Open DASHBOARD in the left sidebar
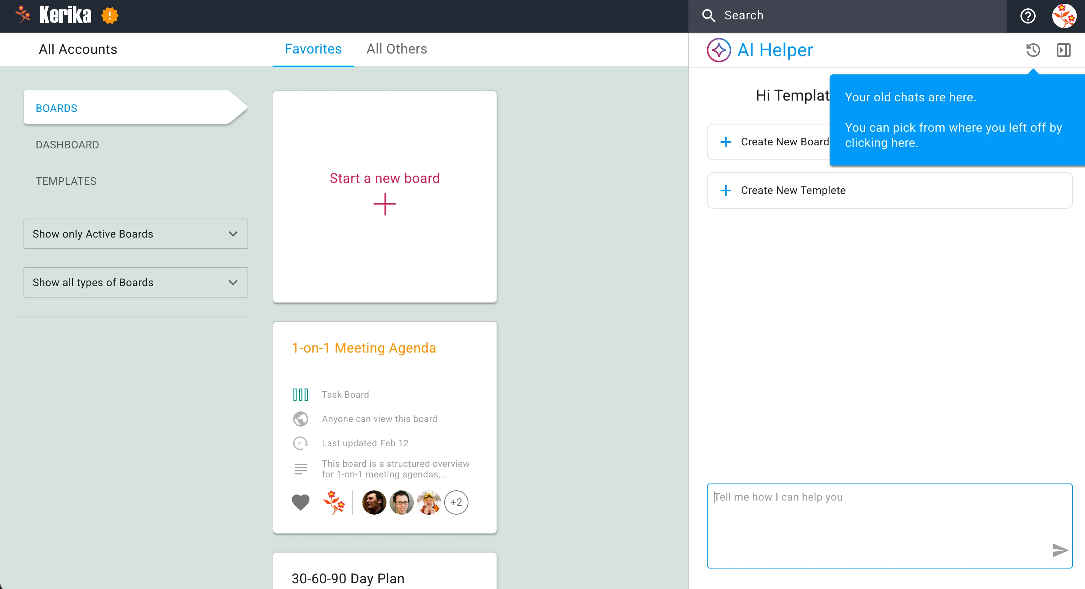Image resolution: width=1085 pixels, height=589 pixels. pos(68,145)
